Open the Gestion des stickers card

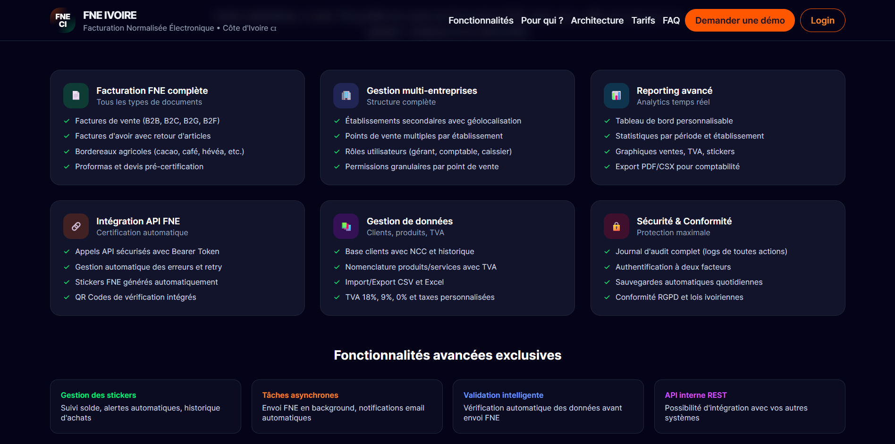(145, 406)
